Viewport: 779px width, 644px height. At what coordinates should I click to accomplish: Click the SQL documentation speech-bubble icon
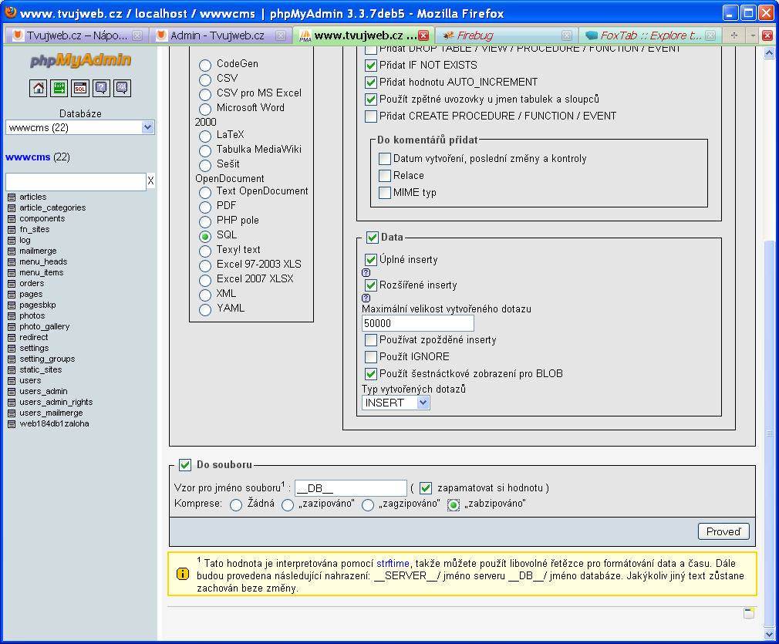[122, 88]
